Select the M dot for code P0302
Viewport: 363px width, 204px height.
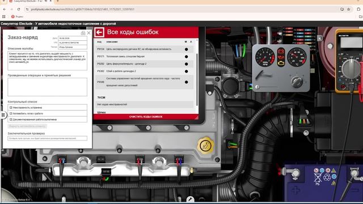tap(186, 71)
